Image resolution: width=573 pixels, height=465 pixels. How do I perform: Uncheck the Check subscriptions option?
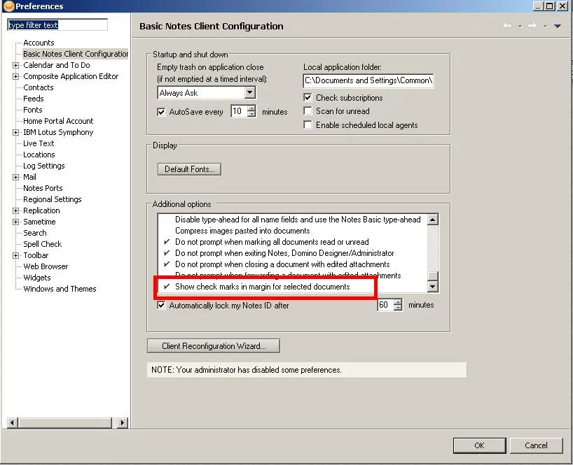click(x=308, y=98)
